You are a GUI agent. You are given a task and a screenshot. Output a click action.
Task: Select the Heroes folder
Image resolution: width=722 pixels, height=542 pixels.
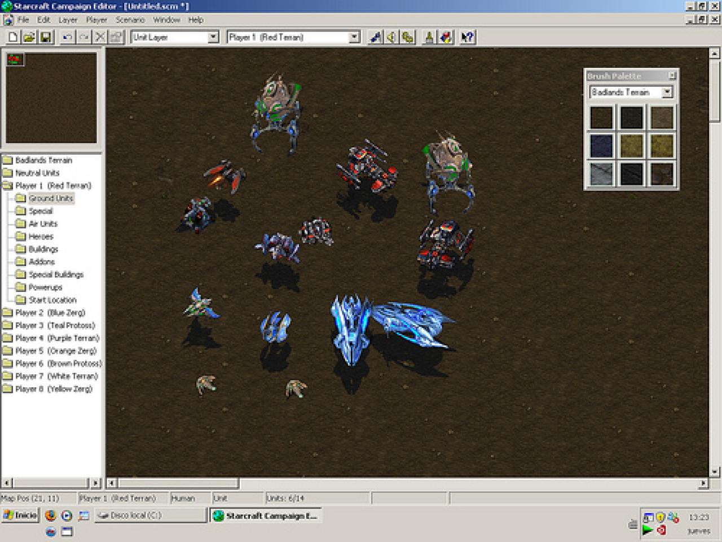pyautogui.click(x=41, y=237)
